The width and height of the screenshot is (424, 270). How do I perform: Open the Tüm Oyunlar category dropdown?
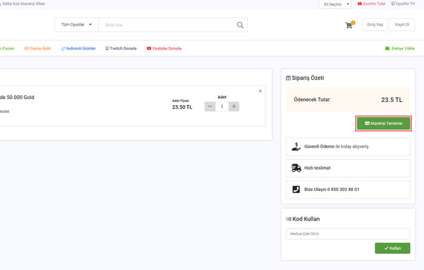pos(77,25)
